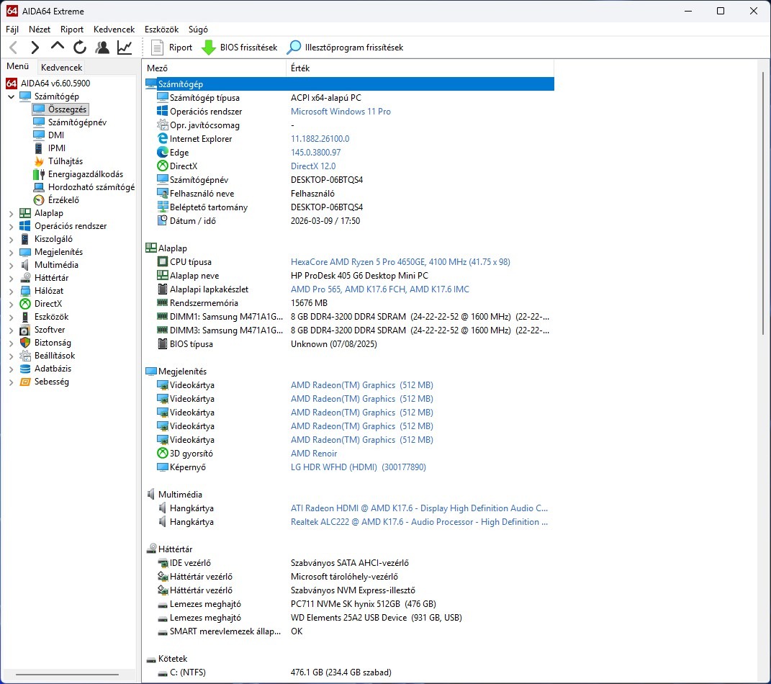Select the Számítógépnév tree item
Image resolution: width=771 pixels, height=684 pixels.
[x=77, y=122]
